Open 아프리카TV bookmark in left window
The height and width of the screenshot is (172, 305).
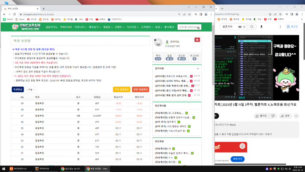point(115,19)
